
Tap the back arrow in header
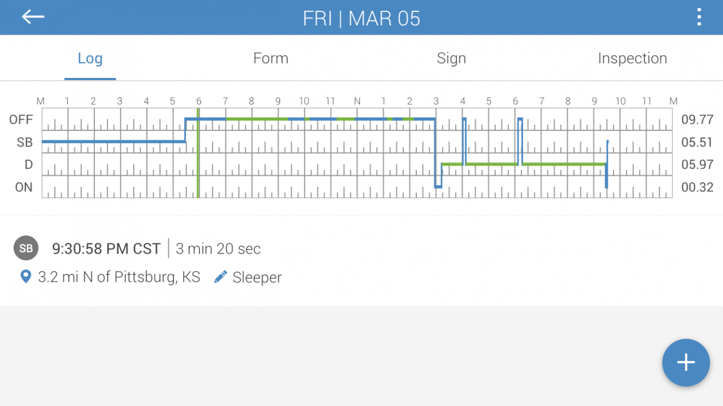(x=33, y=17)
